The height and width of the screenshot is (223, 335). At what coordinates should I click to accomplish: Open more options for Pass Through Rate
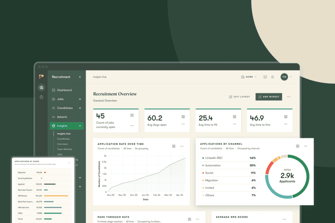click(x=198, y=220)
